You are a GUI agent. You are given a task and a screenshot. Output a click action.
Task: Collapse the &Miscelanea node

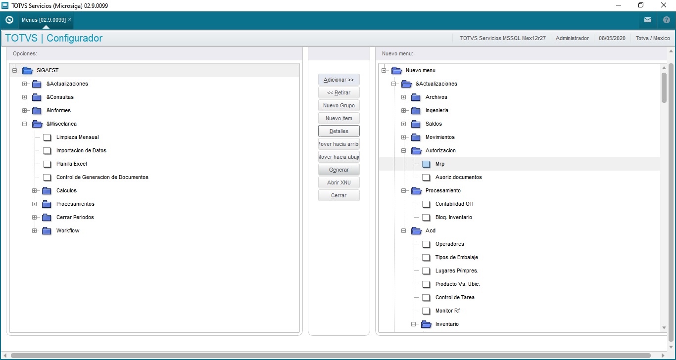[x=25, y=124]
